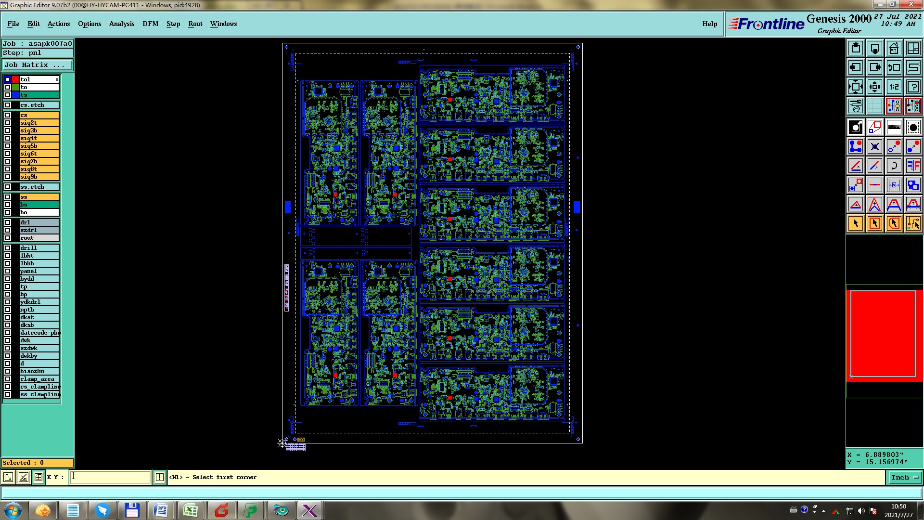The height and width of the screenshot is (520, 924).
Task: Click the net selection pointer icon
Action: pyautogui.click(x=913, y=223)
